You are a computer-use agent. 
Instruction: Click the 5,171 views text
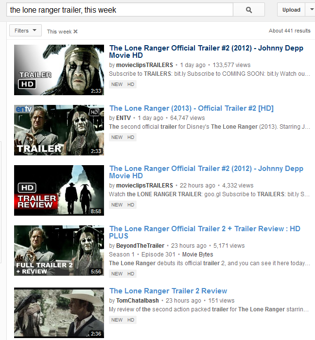click(229, 246)
